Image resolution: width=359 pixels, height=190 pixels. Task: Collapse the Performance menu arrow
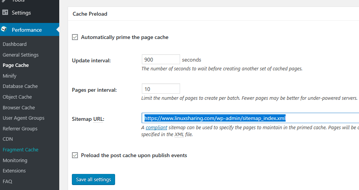coord(57,29)
